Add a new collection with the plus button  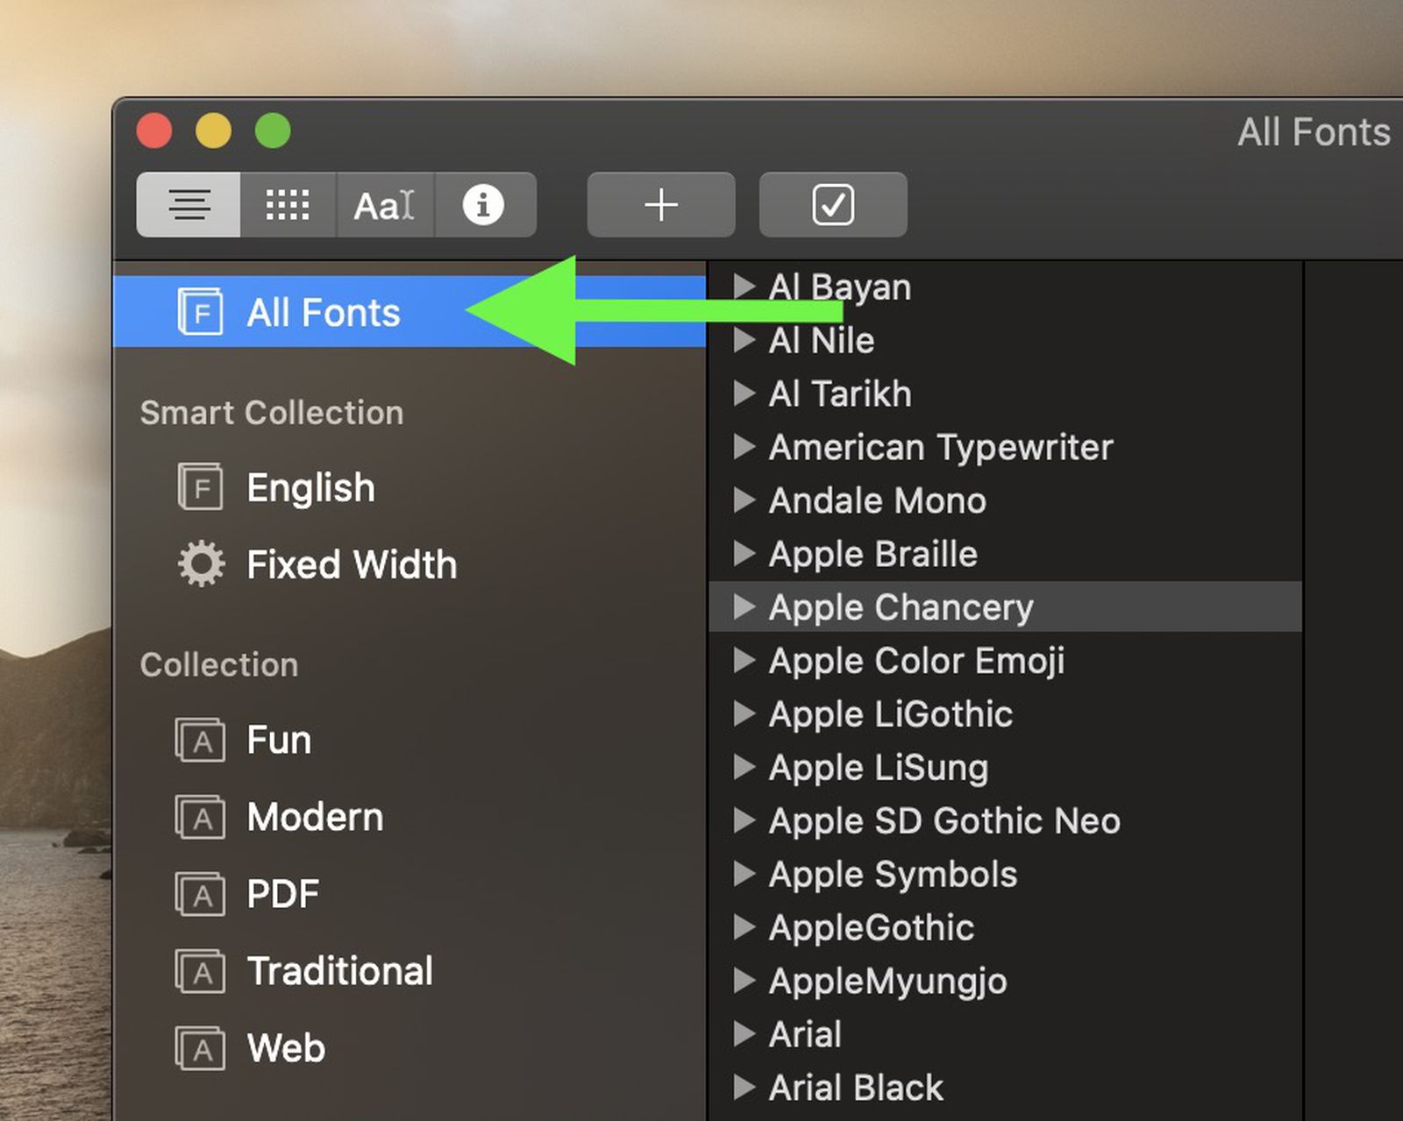[660, 205]
